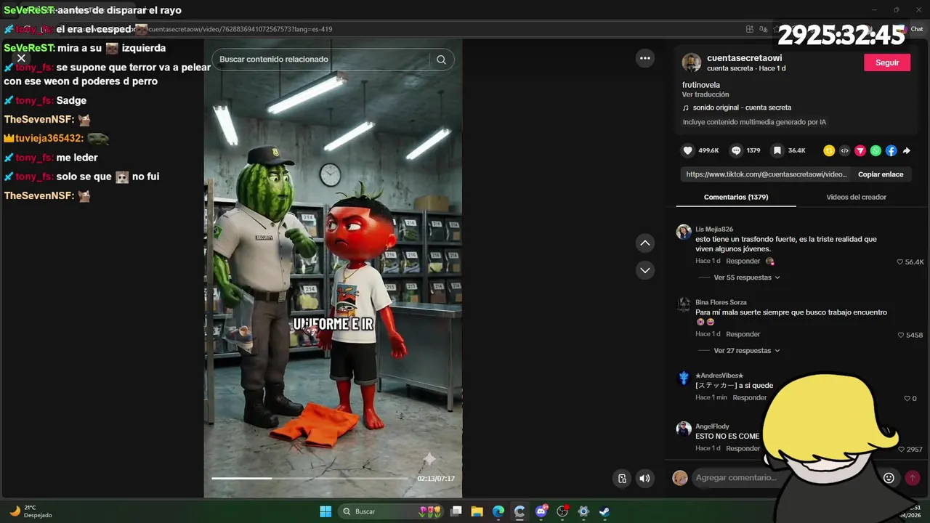Image resolution: width=930 pixels, height=523 pixels.
Task: Click the video progress bar to seek
Action: tap(310, 478)
